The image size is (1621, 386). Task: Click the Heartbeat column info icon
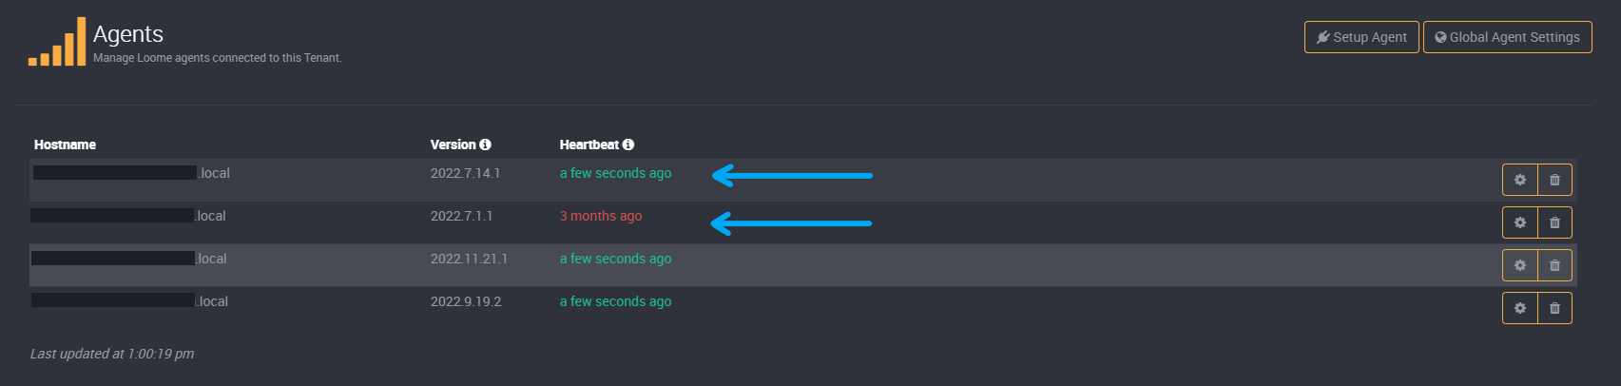point(628,145)
